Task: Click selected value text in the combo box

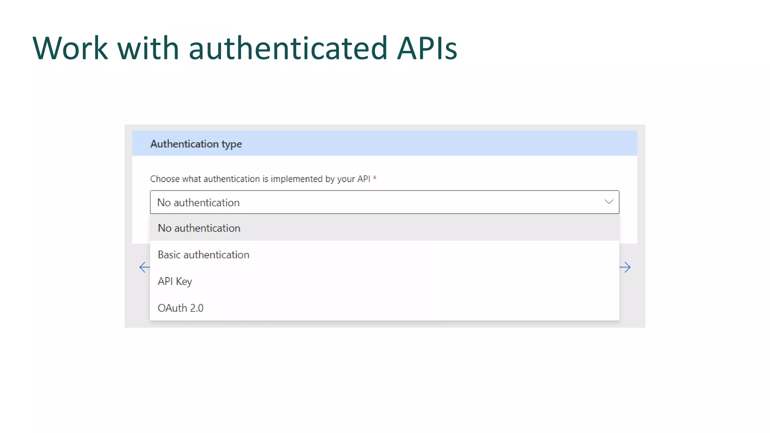Action: (x=198, y=203)
